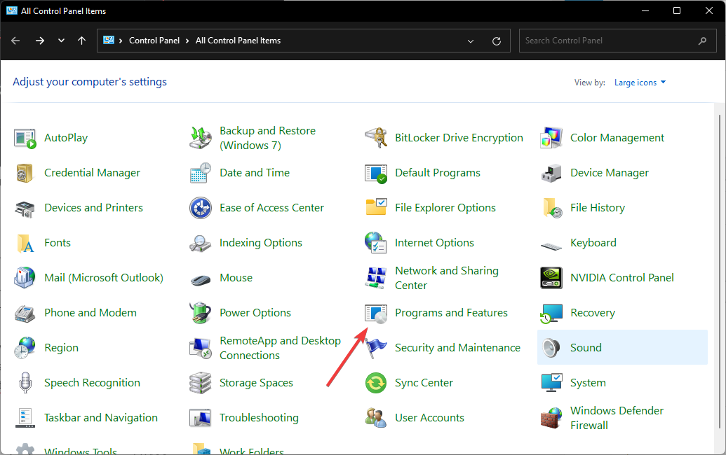Open the Power Options battery icon

click(x=201, y=313)
